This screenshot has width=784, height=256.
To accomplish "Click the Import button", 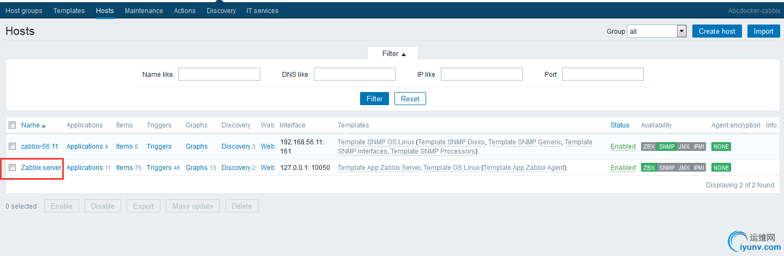I will coord(763,31).
